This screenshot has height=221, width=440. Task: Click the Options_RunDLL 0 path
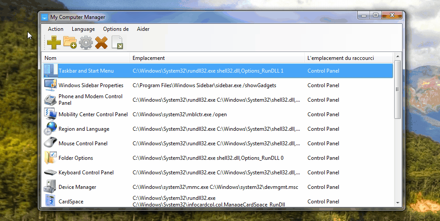(208, 158)
